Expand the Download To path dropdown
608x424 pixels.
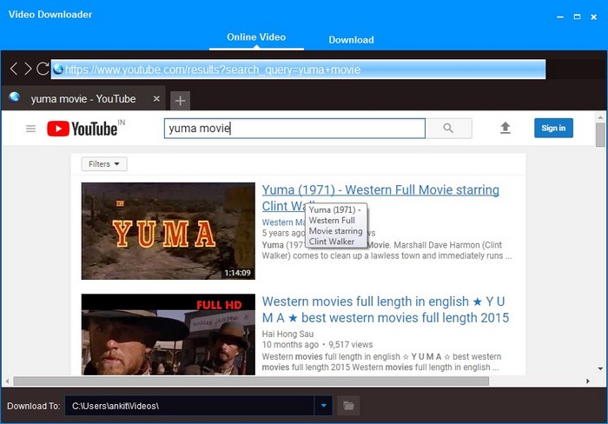(324, 406)
